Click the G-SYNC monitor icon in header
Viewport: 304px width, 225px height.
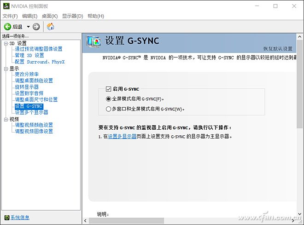tap(94, 41)
